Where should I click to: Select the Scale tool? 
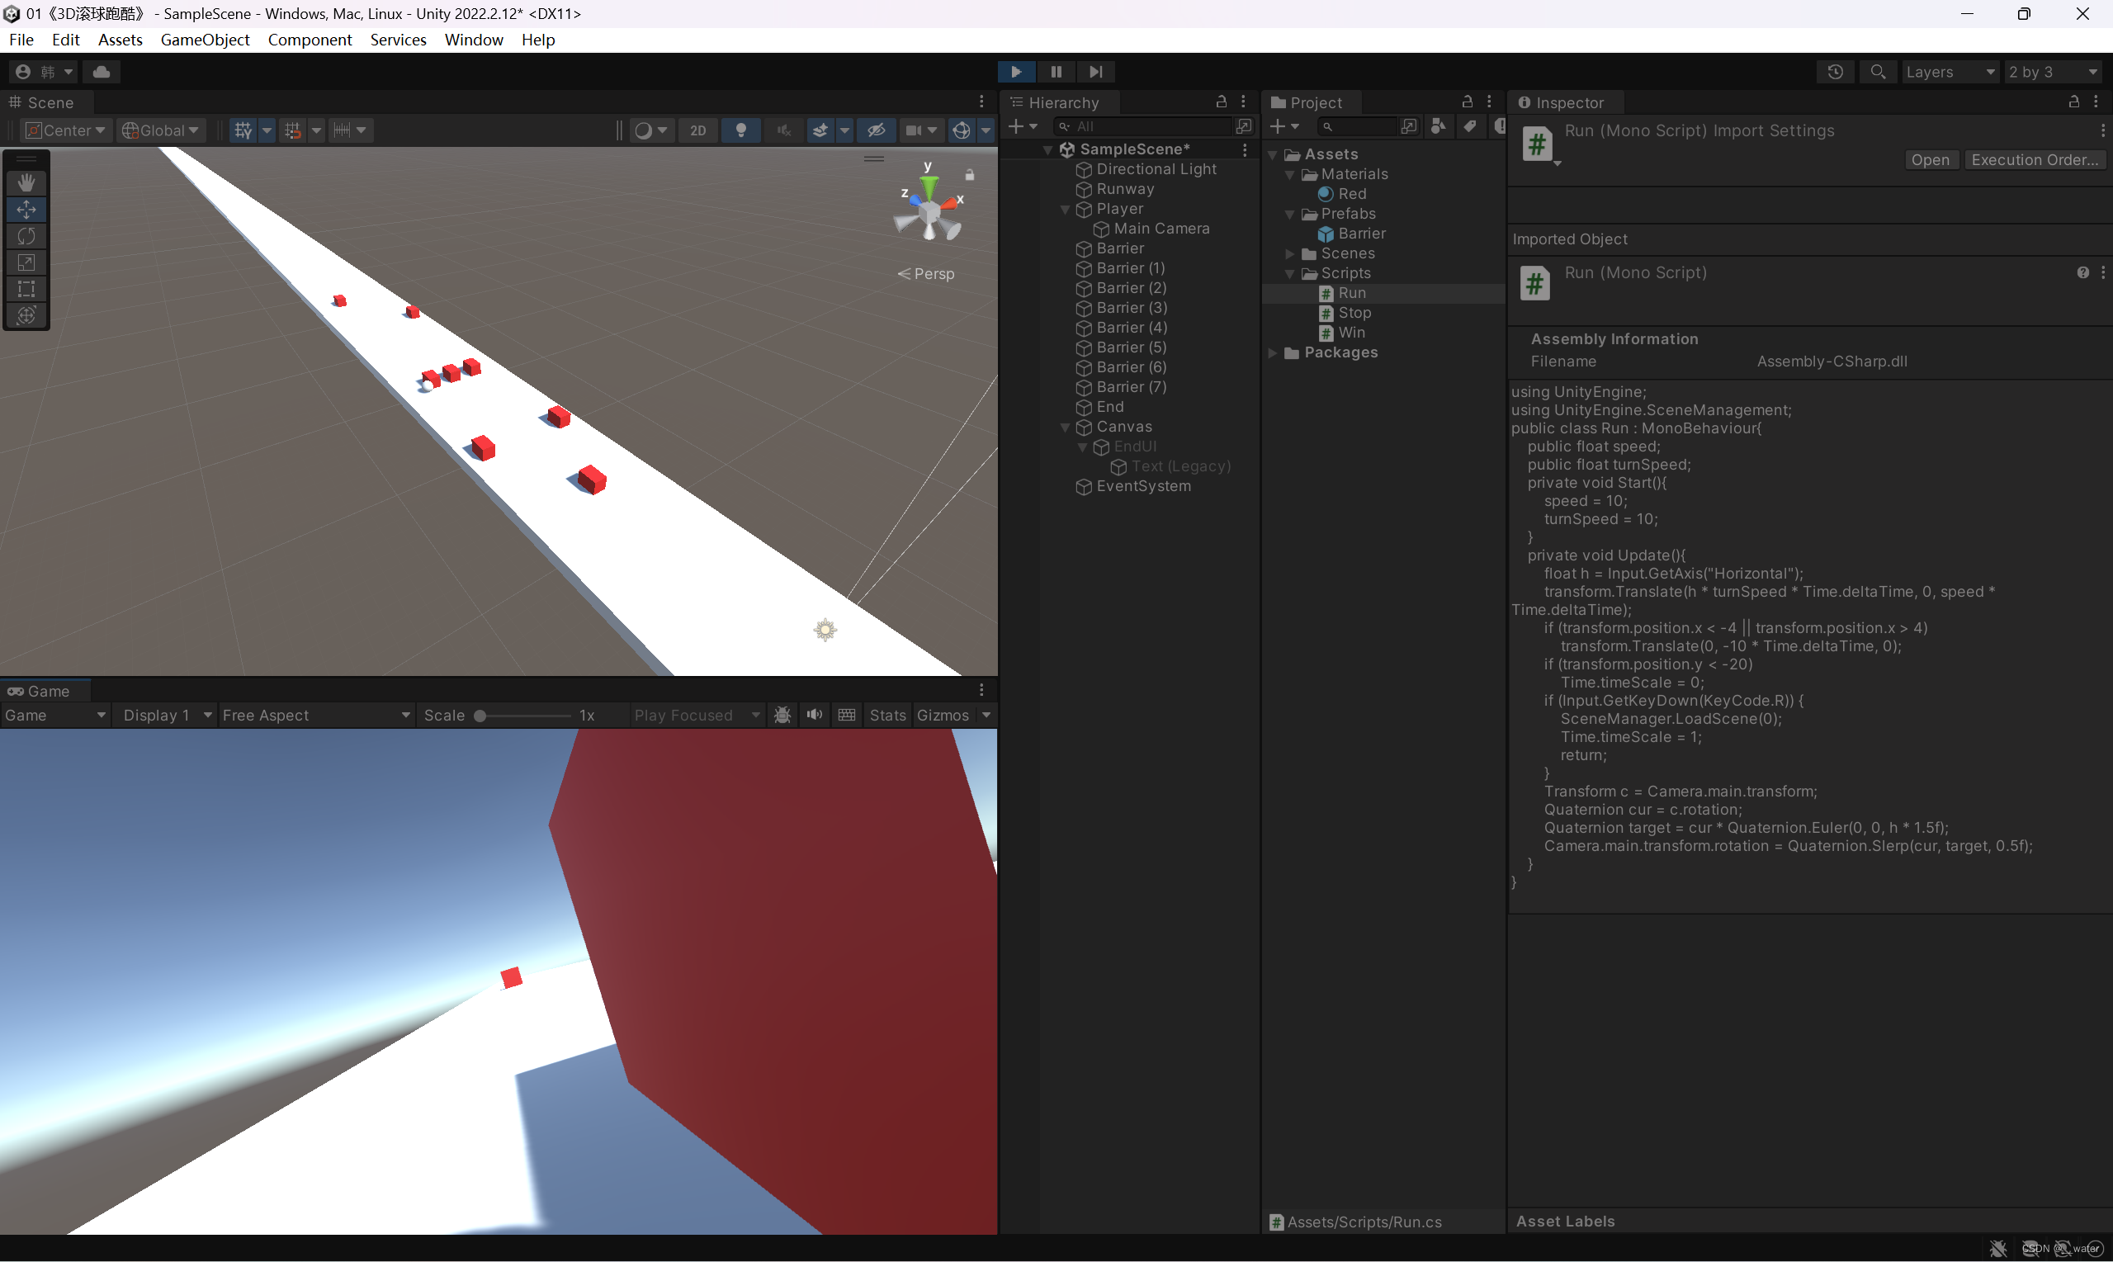point(26,262)
